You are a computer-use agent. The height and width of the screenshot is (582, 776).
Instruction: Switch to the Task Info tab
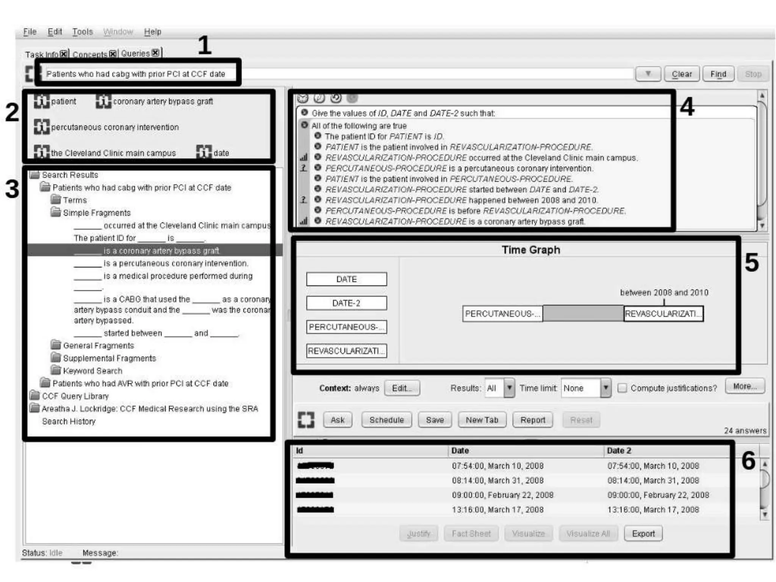pyautogui.click(x=42, y=55)
